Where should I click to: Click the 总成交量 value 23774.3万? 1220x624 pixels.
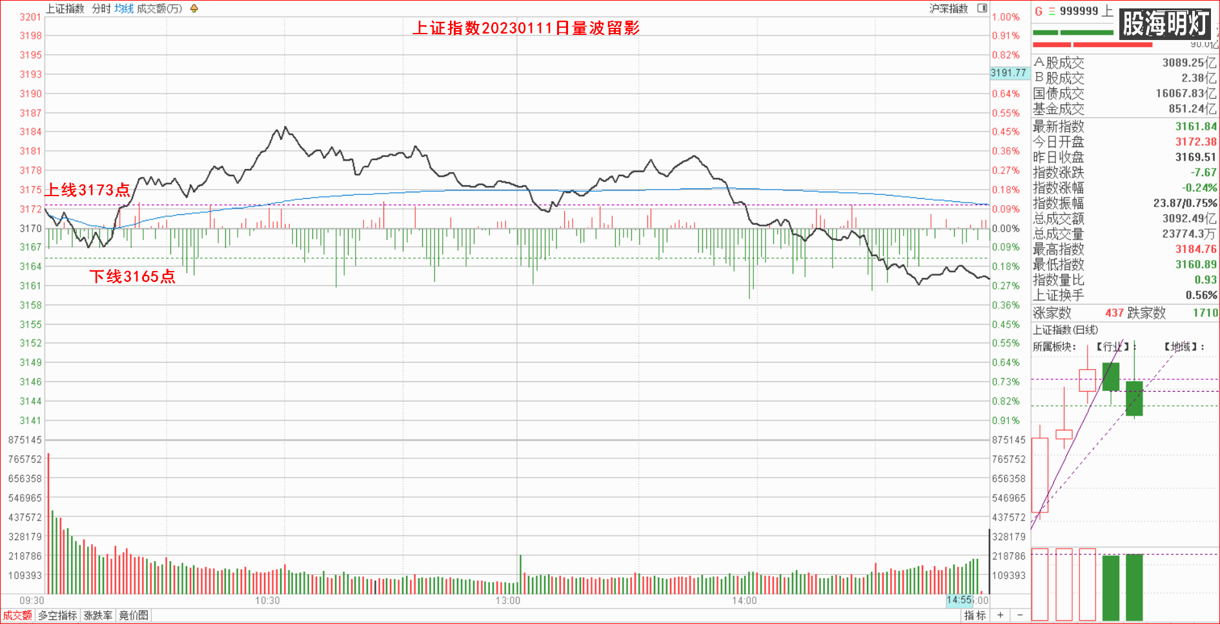[x=1189, y=234]
